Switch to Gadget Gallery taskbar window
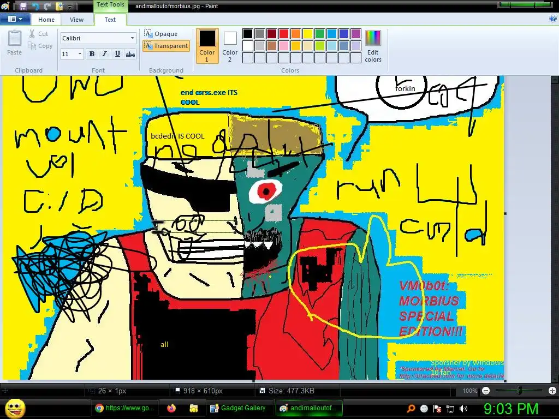Viewport: 559px width, 419px height. pyautogui.click(x=238, y=408)
